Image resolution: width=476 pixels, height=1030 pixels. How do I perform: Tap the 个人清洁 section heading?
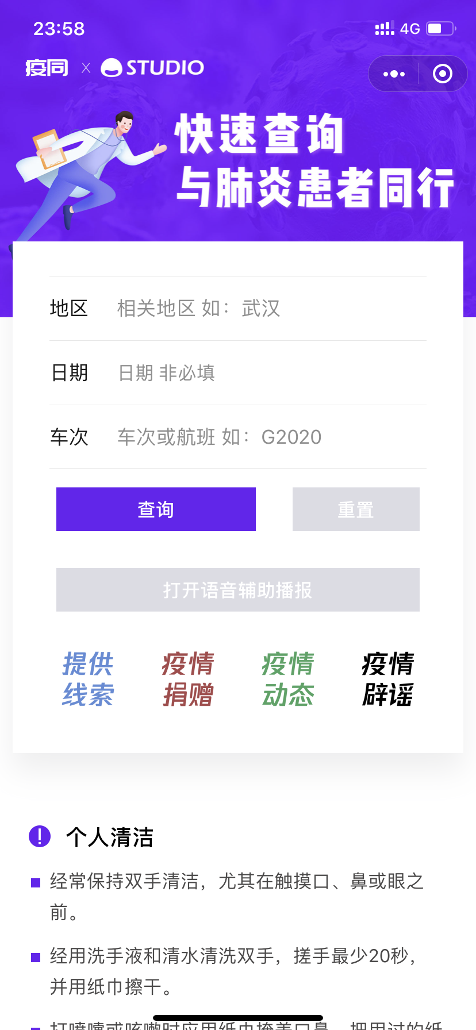(110, 837)
